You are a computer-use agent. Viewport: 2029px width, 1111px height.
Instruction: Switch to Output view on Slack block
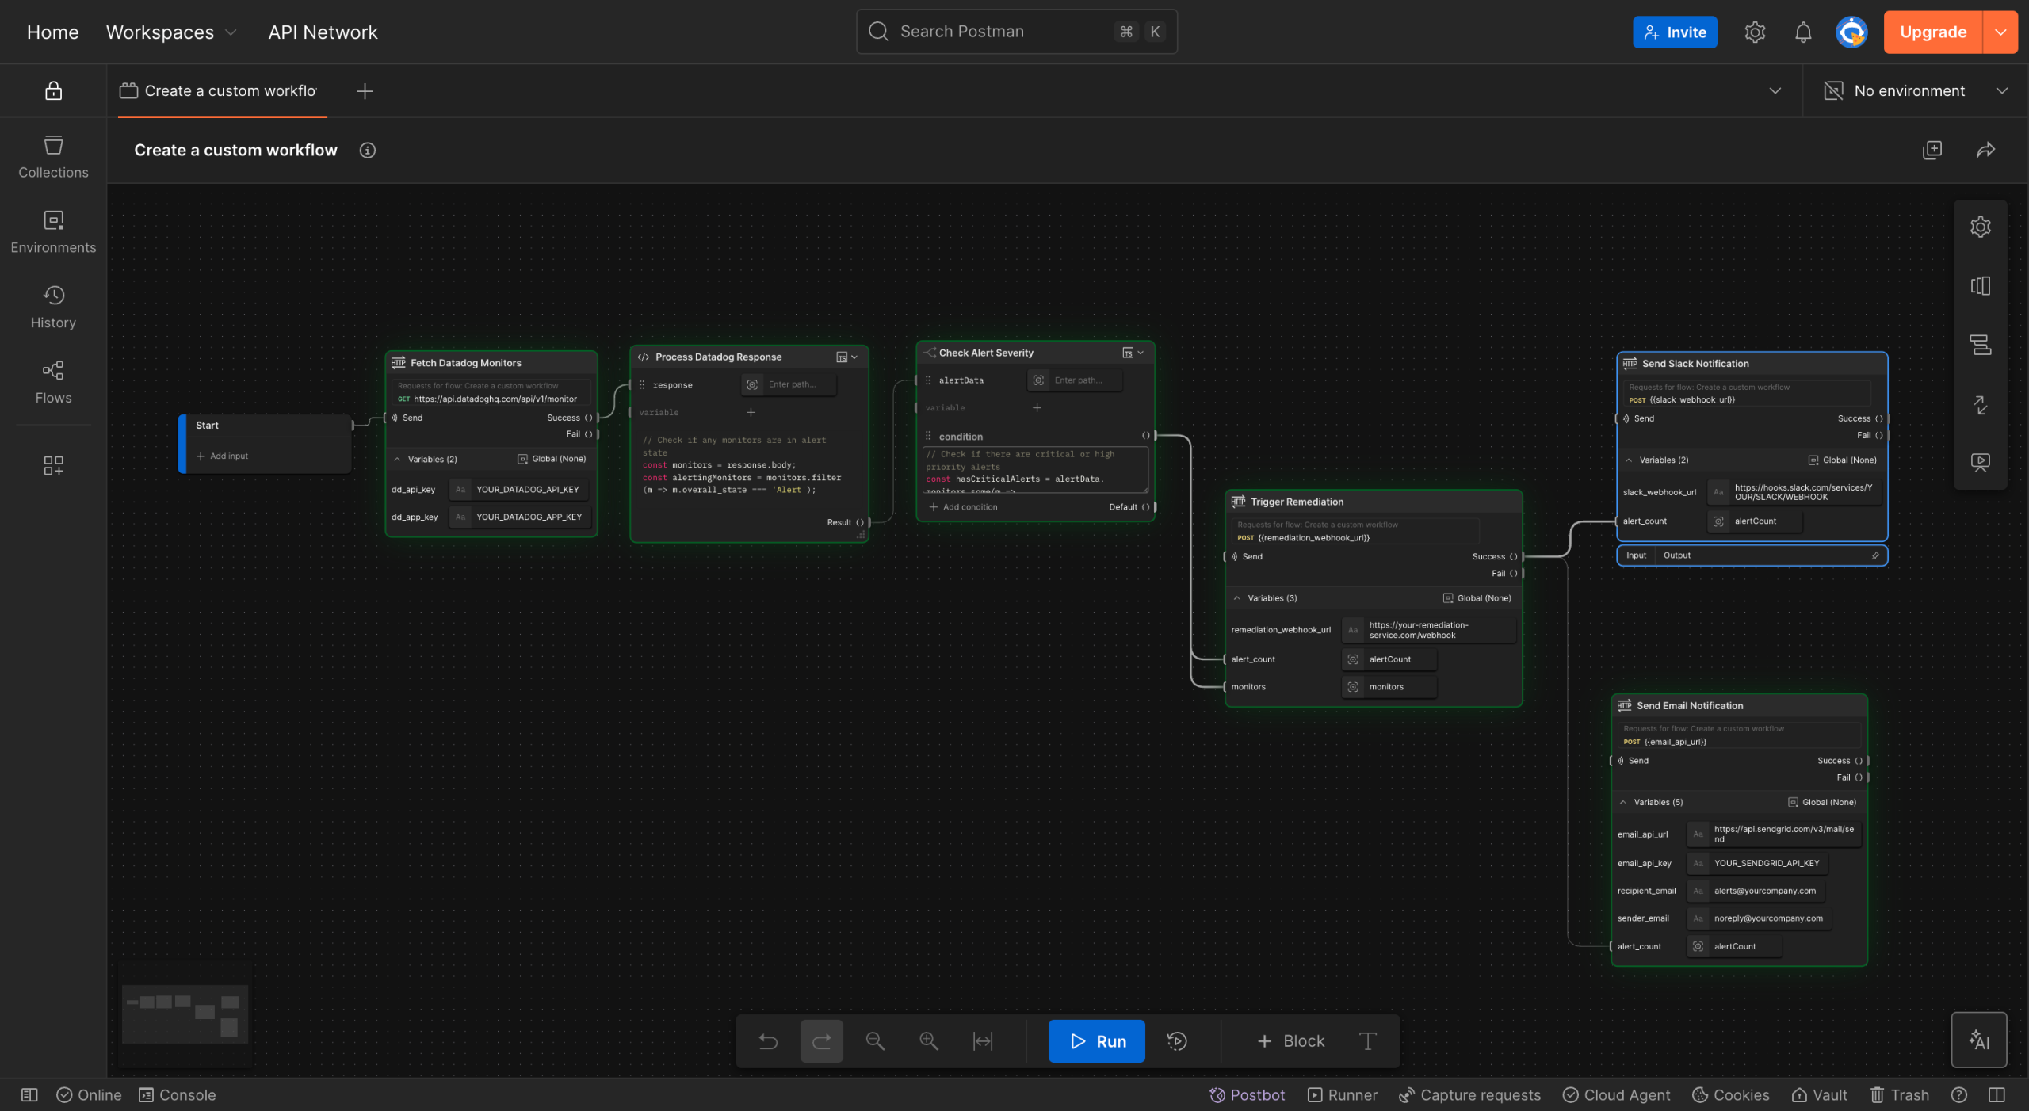(x=1676, y=555)
